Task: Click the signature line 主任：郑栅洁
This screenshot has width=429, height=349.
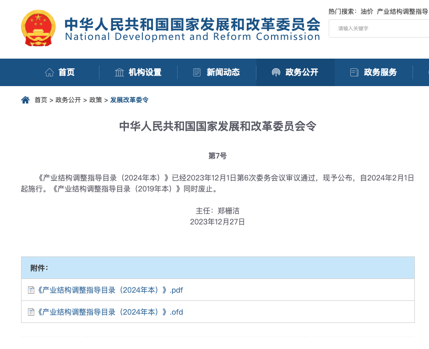Action: [x=217, y=211]
